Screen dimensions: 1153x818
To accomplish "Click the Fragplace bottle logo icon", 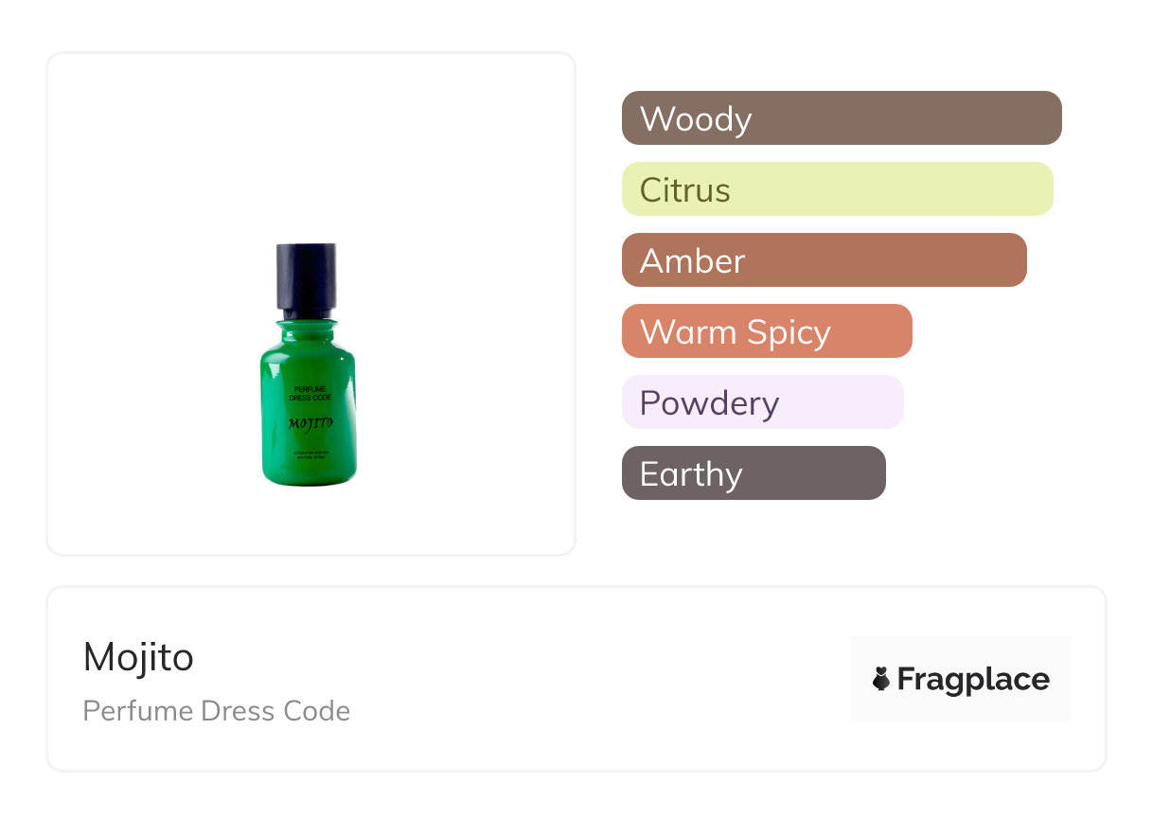I will (881, 679).
